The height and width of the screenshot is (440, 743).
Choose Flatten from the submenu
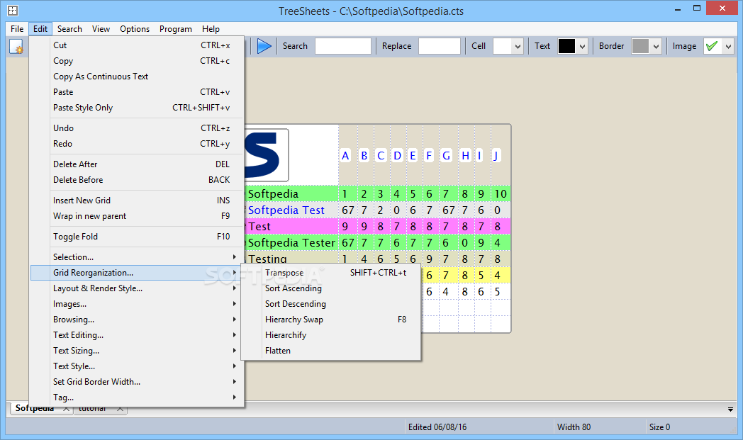(331, 351)
